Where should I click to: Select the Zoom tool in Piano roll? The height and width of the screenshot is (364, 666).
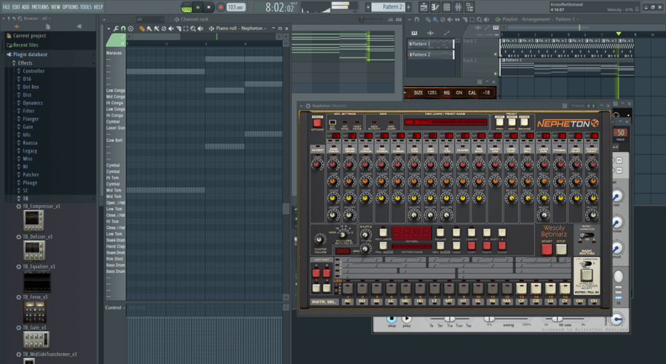click(x=193, y=28)
